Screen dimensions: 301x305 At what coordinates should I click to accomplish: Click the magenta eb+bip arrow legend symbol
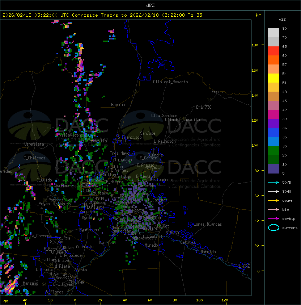click(274, 219)
